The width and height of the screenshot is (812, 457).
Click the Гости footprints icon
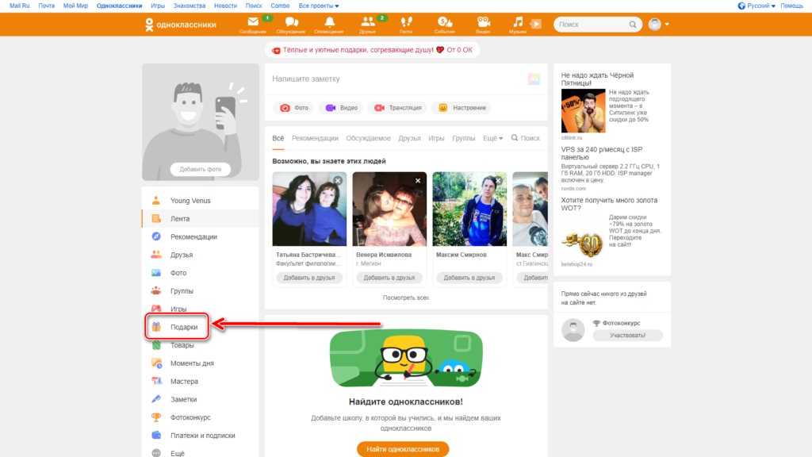click(x=406, y=23)
